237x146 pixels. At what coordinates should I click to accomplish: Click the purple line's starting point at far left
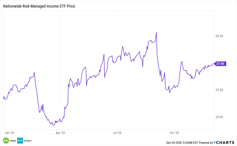coord(3,99)
